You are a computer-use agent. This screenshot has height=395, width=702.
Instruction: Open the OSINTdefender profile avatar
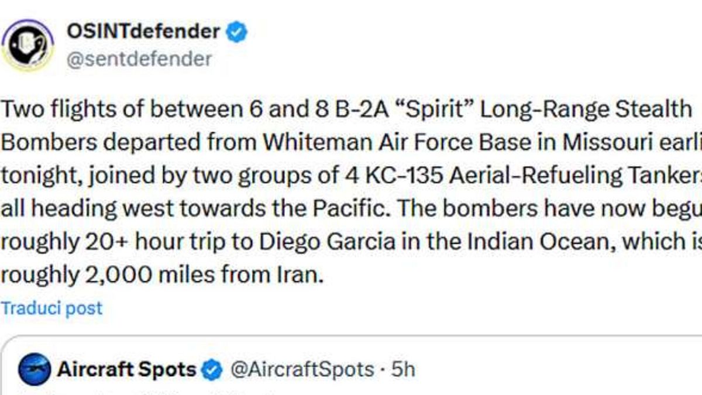click(x=27, y=46)
